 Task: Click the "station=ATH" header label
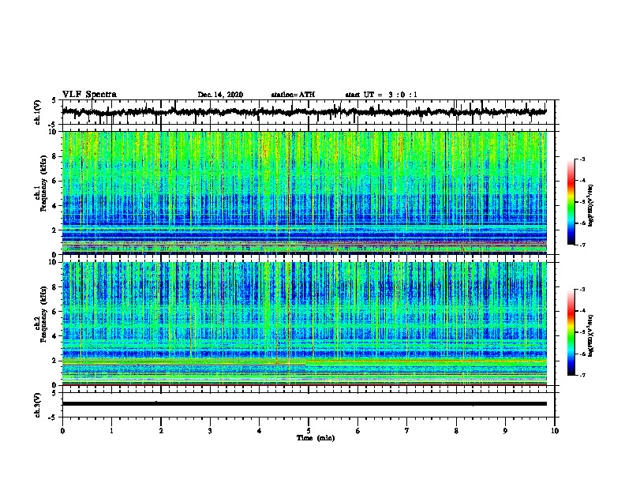point(293,95)
